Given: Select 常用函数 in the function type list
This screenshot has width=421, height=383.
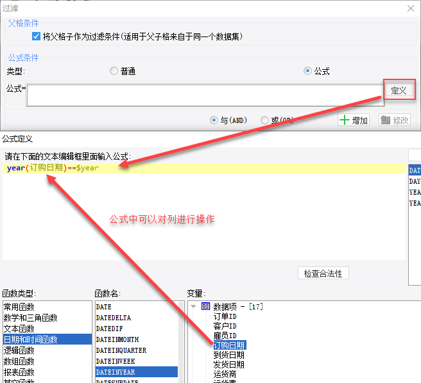Looking at the screenshot, I should pyautogui.click(x=47, y=307).
